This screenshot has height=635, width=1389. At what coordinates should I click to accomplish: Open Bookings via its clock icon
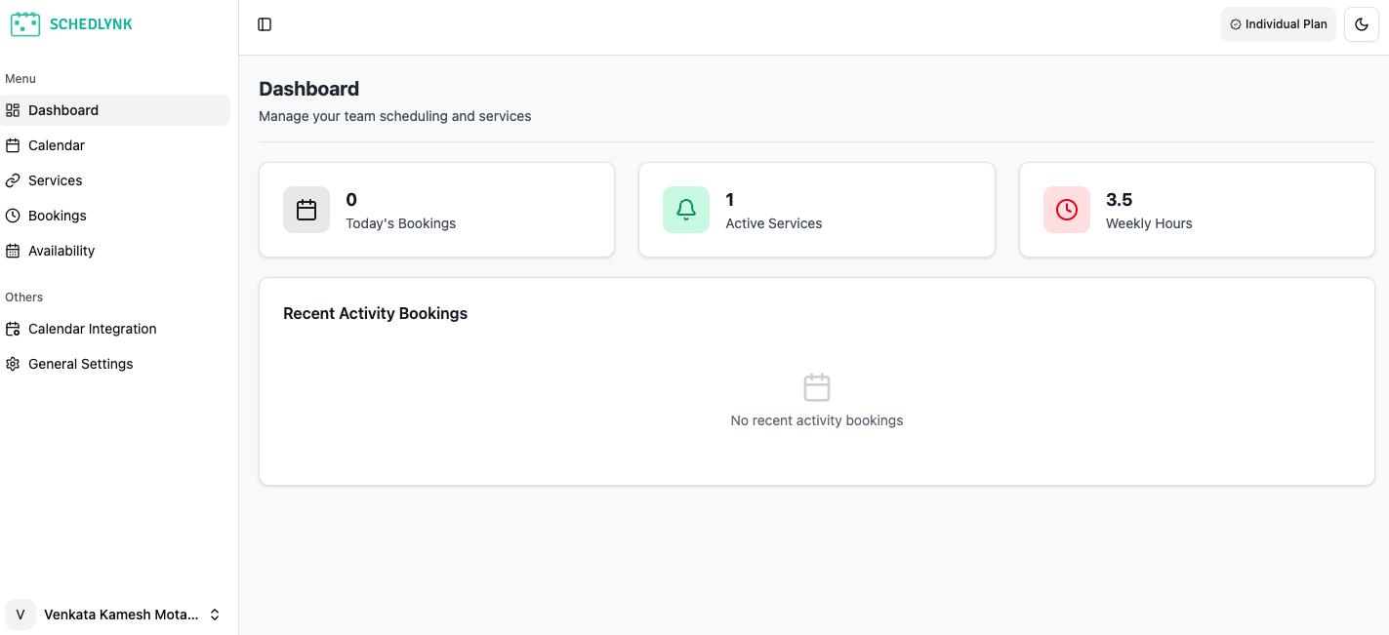click(x=13, y=215)
